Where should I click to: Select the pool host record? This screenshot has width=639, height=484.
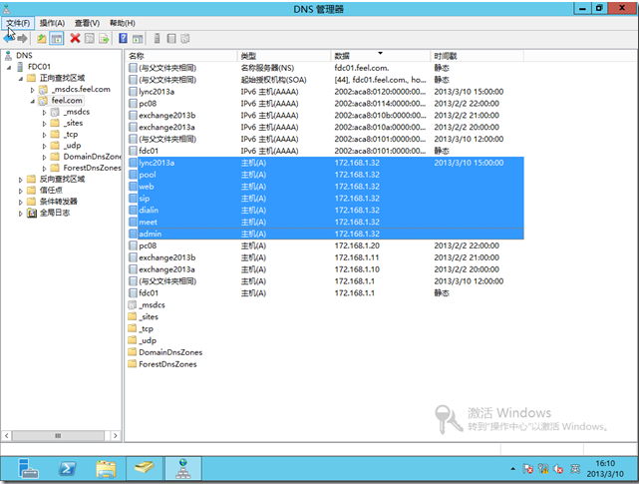pos(326,175)
